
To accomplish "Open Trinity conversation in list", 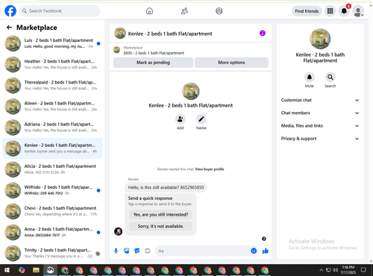I will 52,253.
